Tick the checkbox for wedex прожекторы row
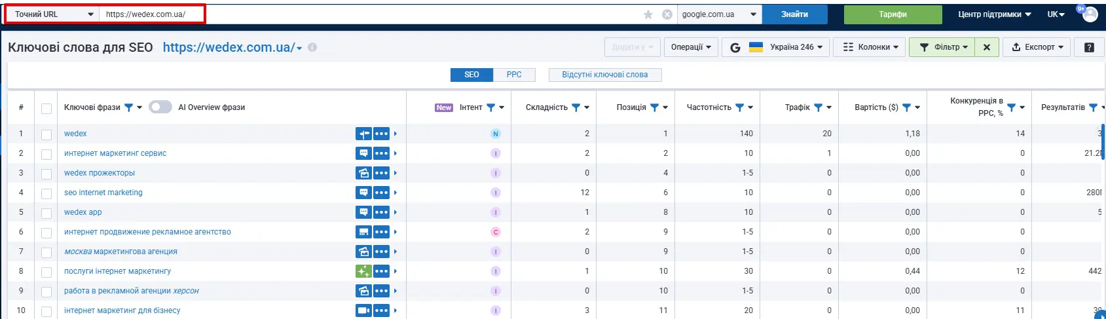The height and width of the screenshot is (319, 1106). [x=46, y=174]
